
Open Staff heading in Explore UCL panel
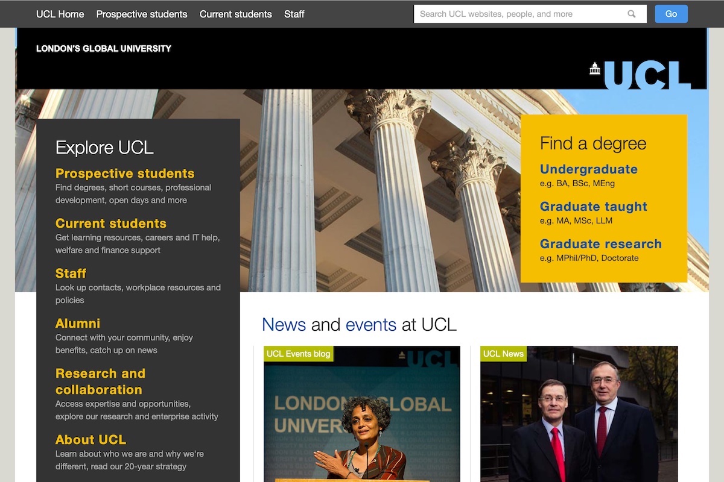tap(71, 274)
